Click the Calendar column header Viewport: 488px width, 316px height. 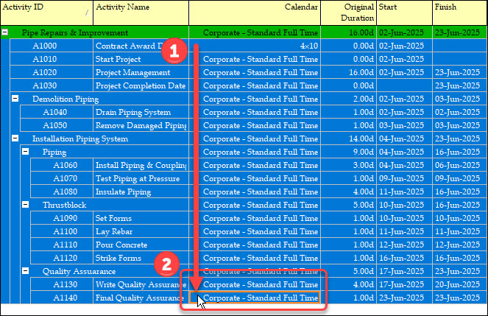click(x=255, y=13)
